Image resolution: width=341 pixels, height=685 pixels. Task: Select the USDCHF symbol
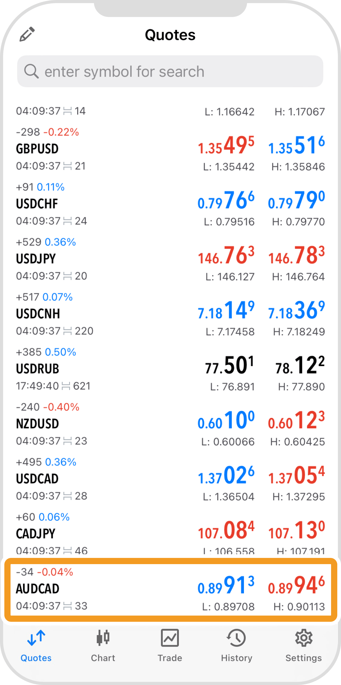[x=37, y=204]
